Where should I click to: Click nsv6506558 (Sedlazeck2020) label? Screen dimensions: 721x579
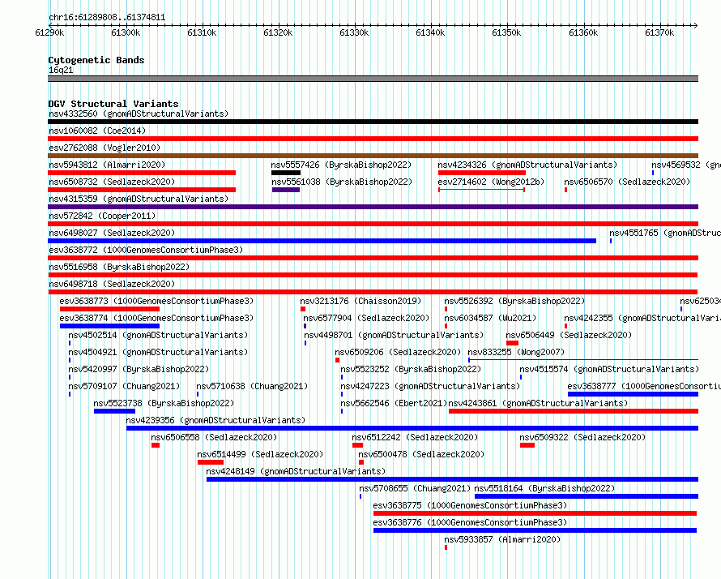point(214,437)
